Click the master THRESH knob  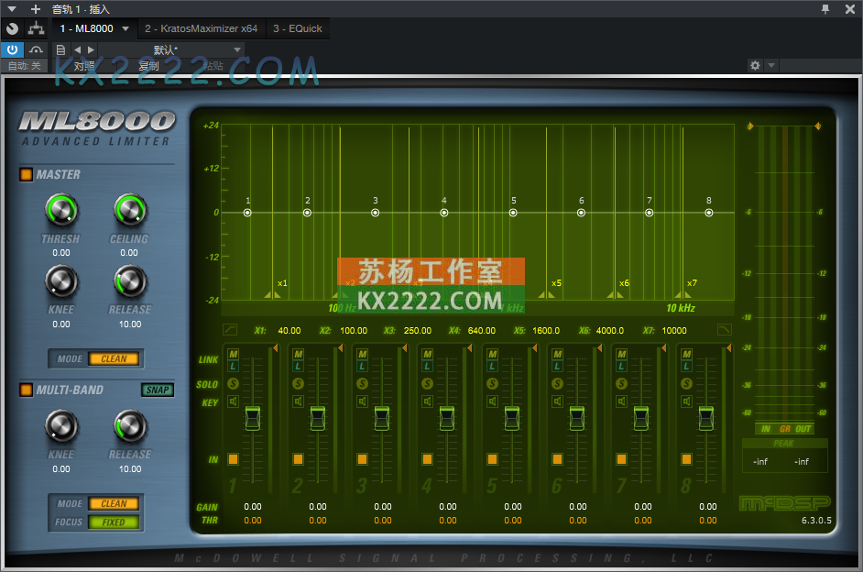coord(61,210)
